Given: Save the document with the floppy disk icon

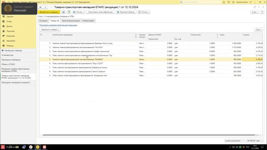Looking at the screenshot, I should coord(63,12).
